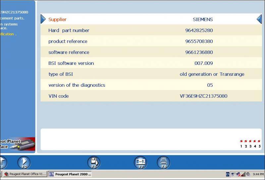The height and width of the screenshot is (180, 265).
Task: Click the partially visible F1 button
Action: click(x=2, y=162)
